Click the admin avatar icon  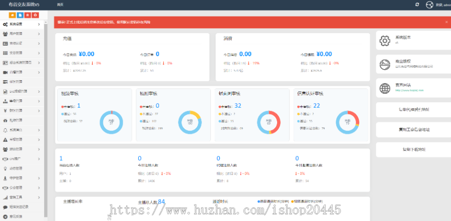(429, 5)
